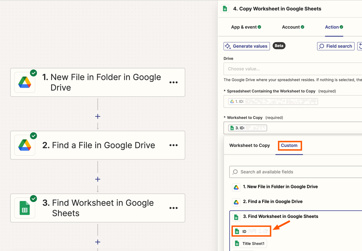The width and height of the screenshot is (362, 251).
Task: Click the Google Sheets icon on step 3
Action: [x=25, y=208]
